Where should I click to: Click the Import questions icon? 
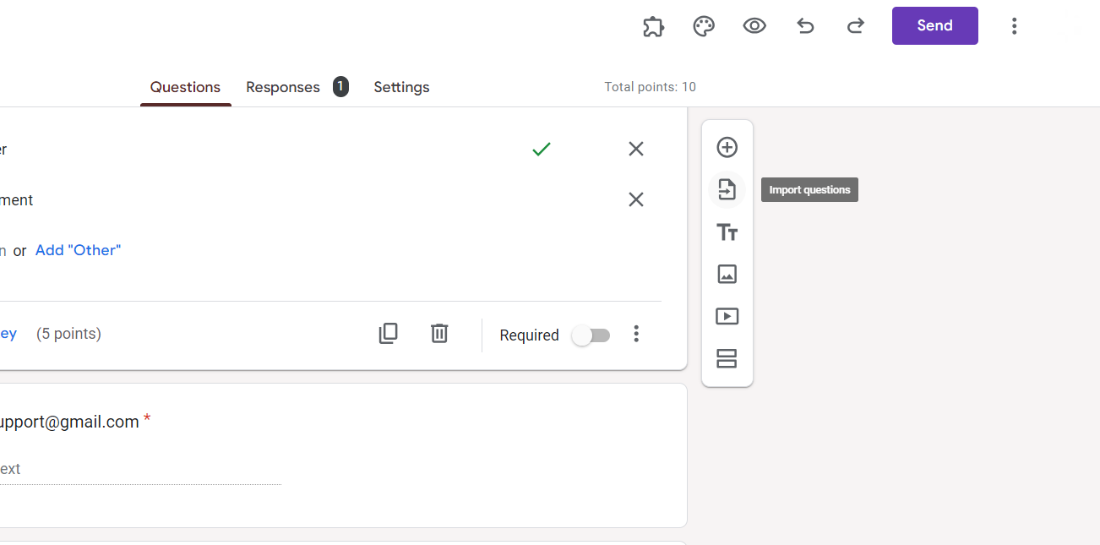727,189
